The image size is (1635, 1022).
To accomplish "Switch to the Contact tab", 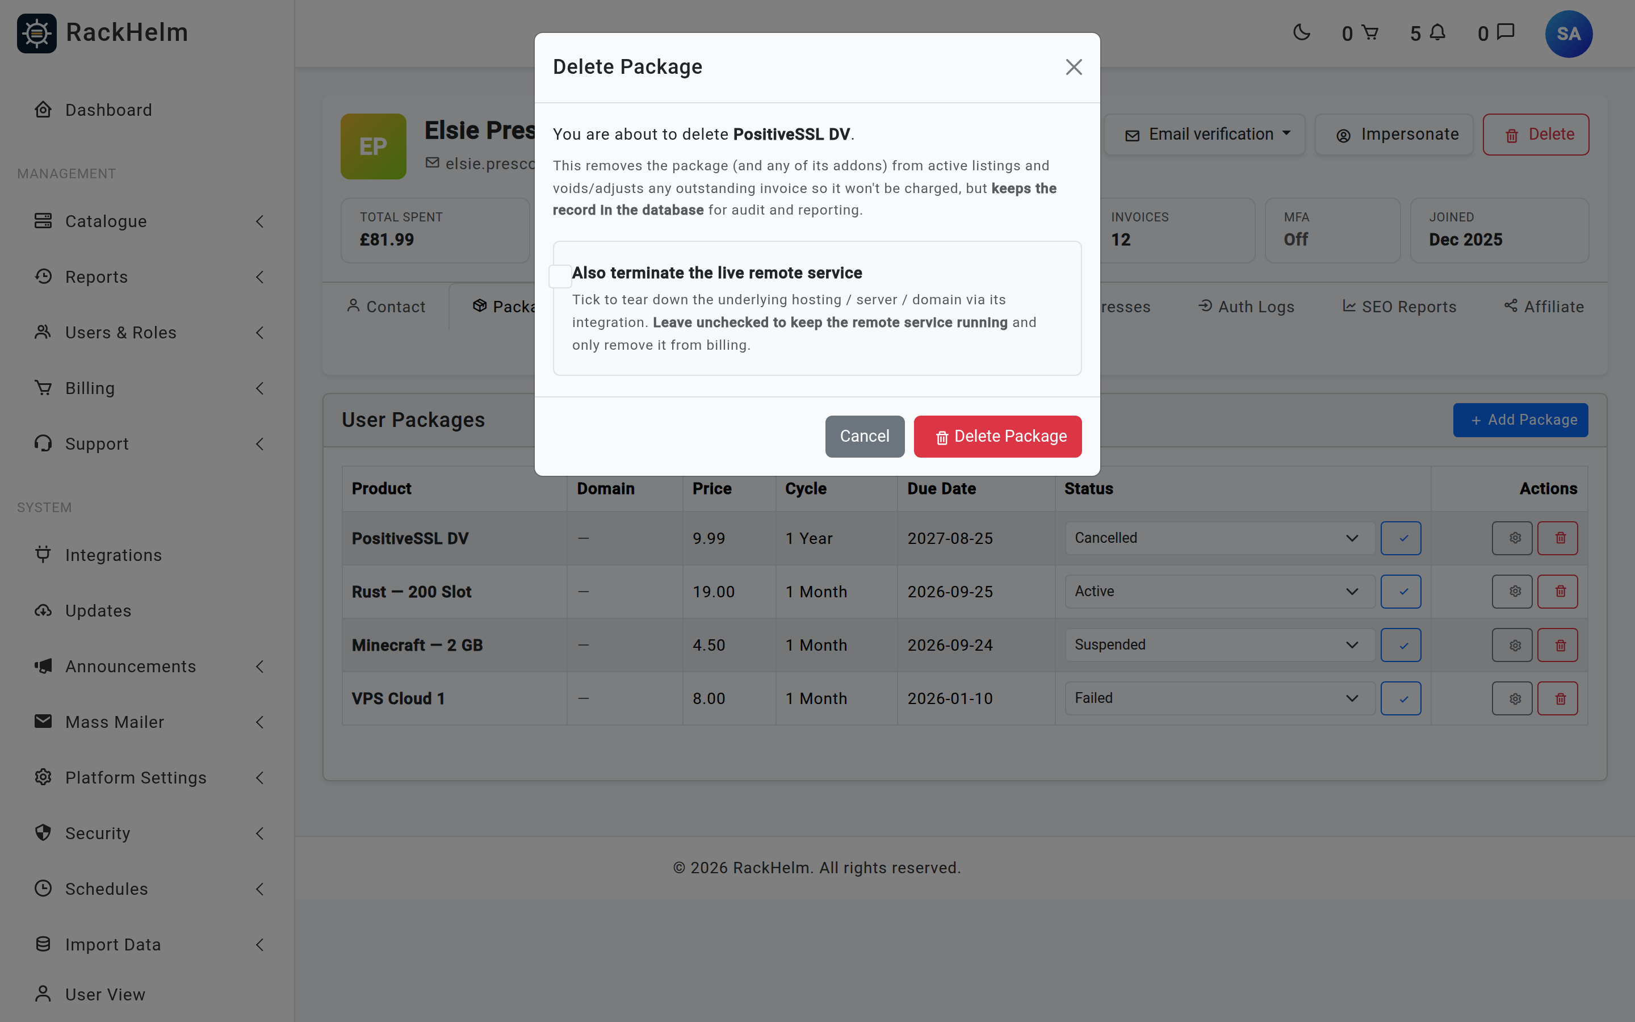I will click(386, 307).
